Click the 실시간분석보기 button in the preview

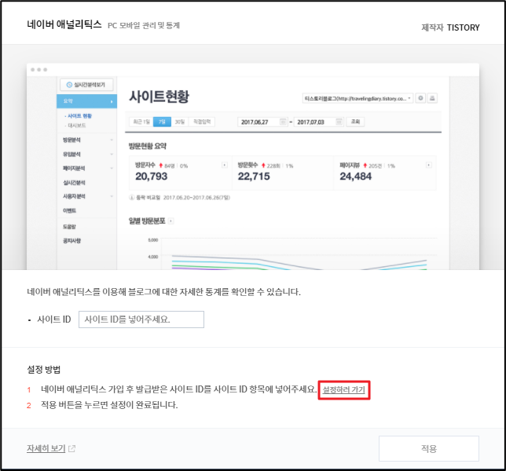point(86,85)
